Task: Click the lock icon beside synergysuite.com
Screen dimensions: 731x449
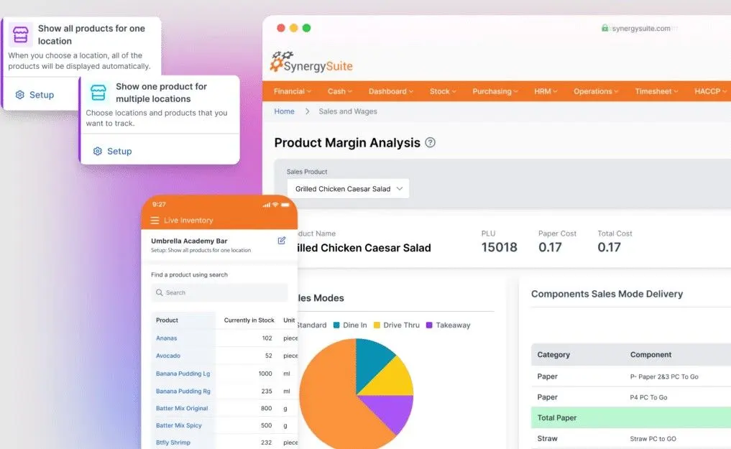Action: click(x=604, y=28)
